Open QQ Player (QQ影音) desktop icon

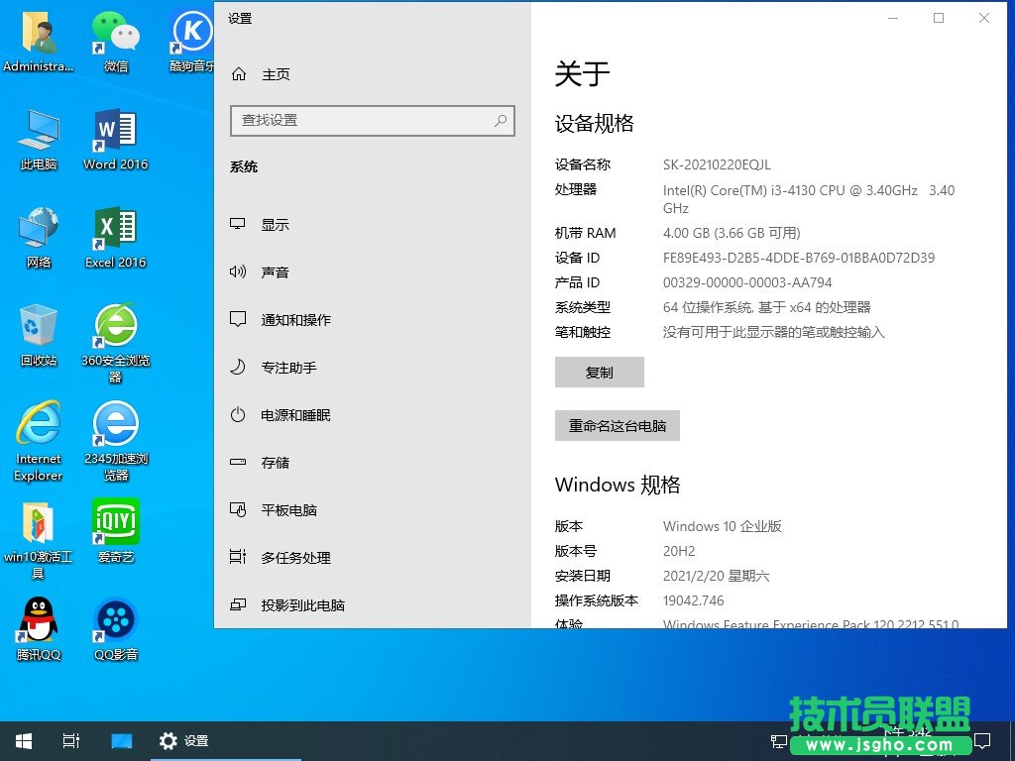[115, 620]
